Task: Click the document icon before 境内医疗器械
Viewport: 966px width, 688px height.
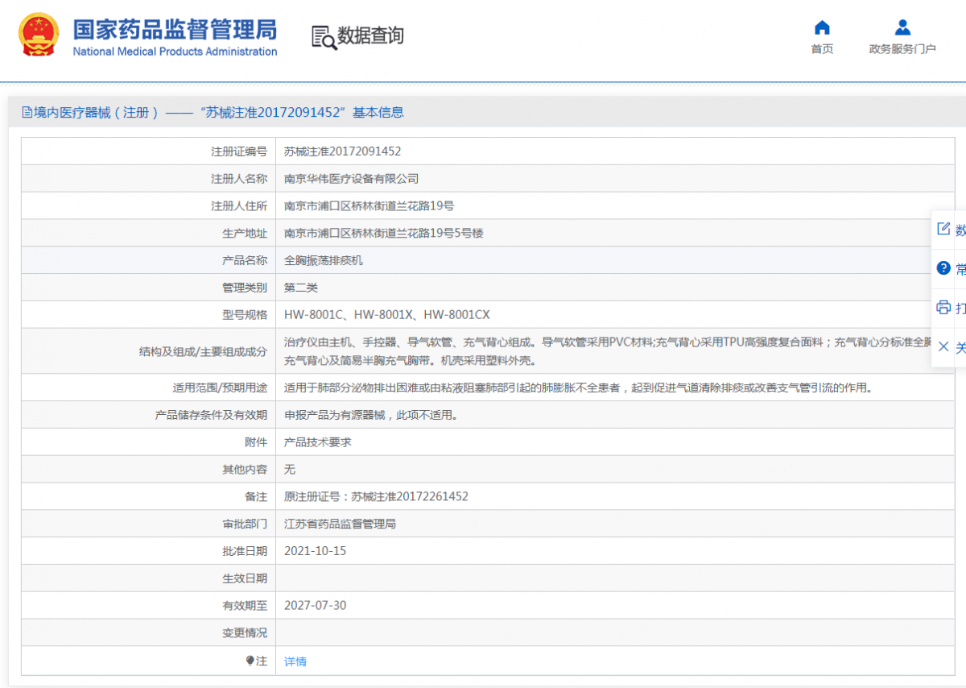Action: pos(27,113)
